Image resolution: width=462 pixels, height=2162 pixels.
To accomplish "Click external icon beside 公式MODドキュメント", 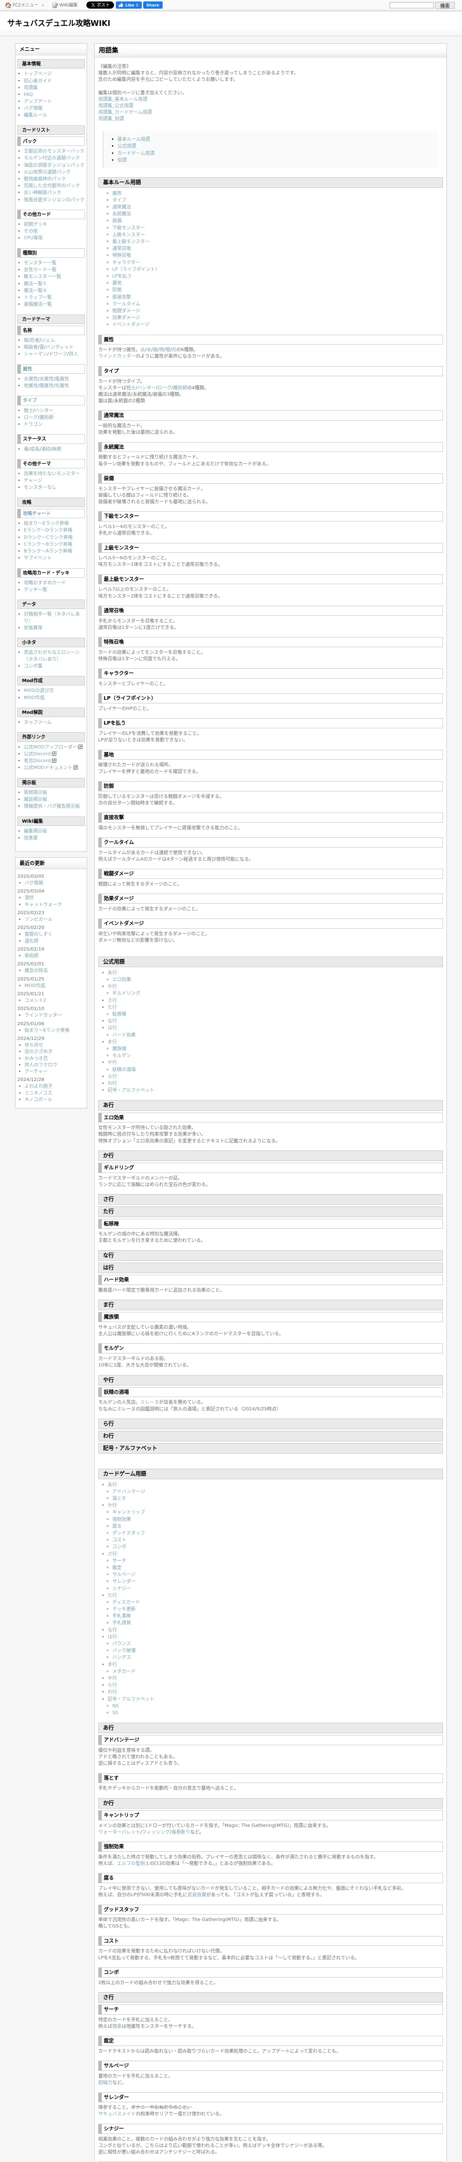I will [x=76, y=767].
